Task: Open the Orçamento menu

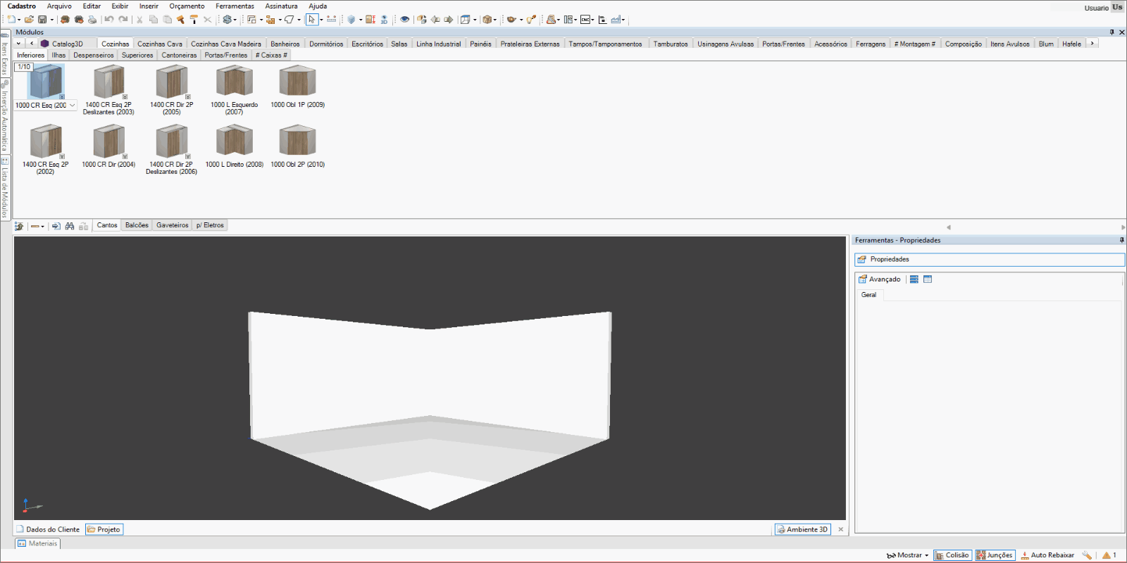Action: point(187,6)
